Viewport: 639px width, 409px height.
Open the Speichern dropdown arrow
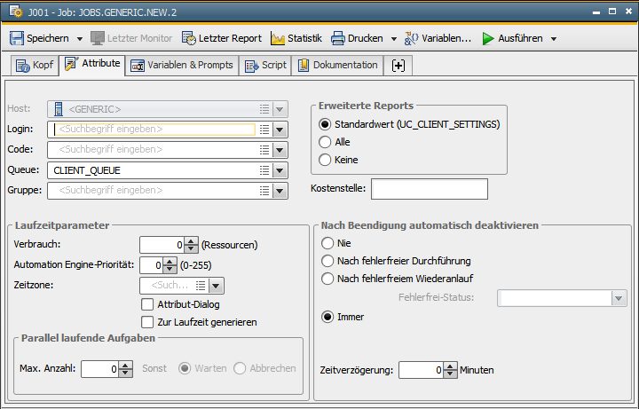pos(80,39)
